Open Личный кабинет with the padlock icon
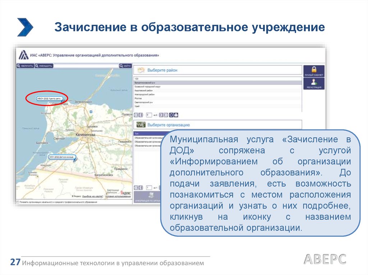 pos(313,71)
